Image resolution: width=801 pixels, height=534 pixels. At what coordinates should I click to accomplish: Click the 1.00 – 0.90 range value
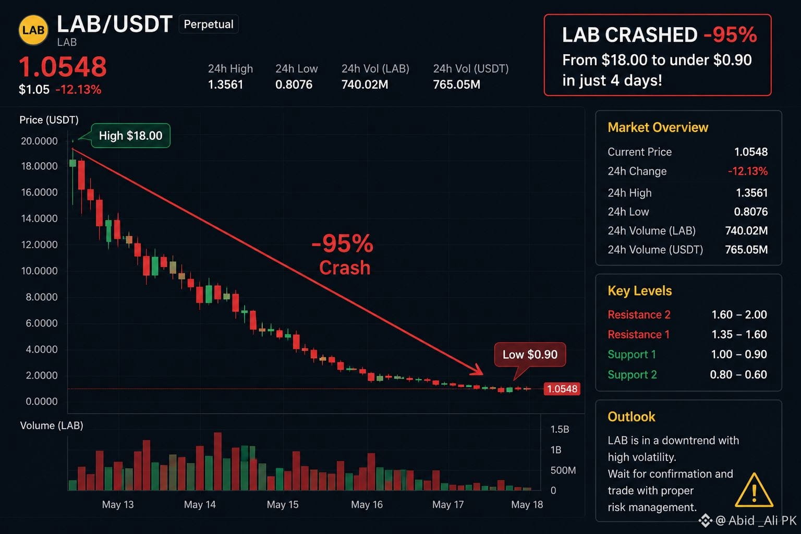click(x=739, y=355)
